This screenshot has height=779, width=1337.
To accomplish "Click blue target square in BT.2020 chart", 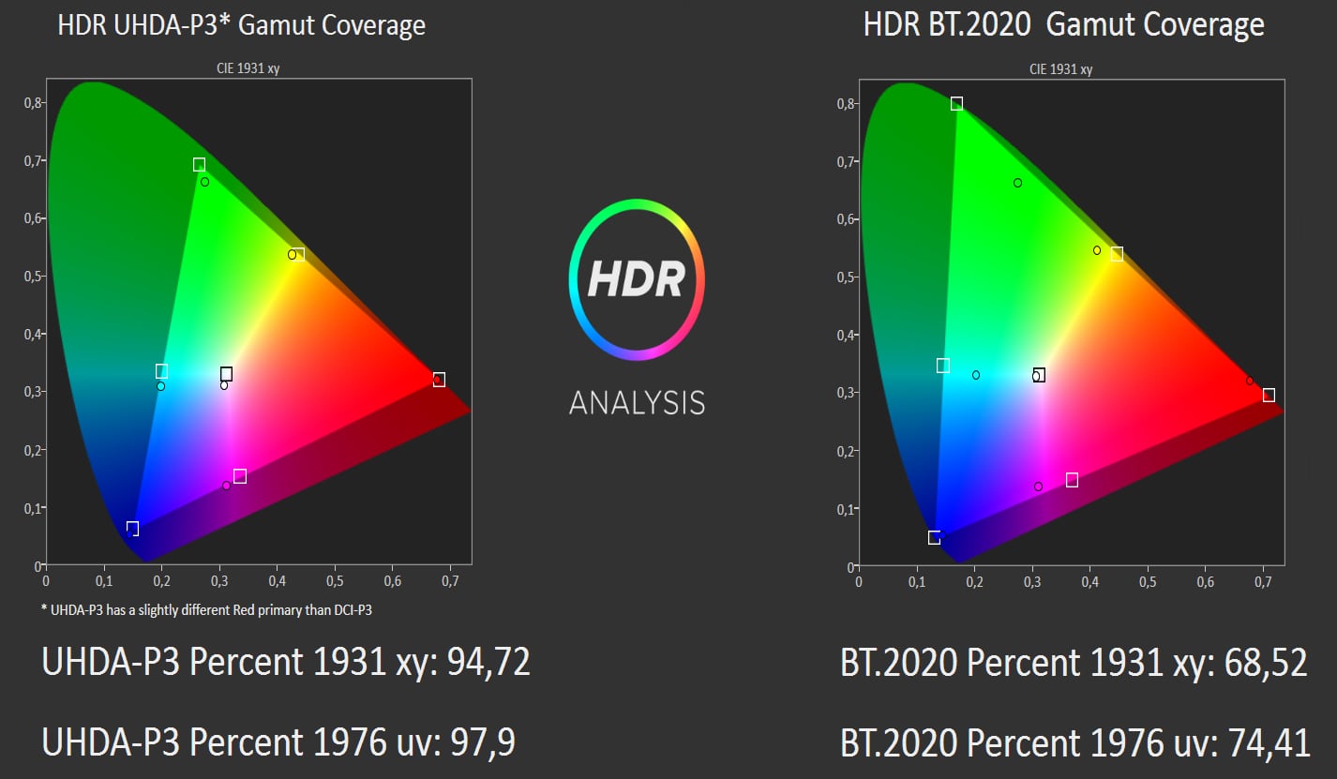I will point(934,537).
